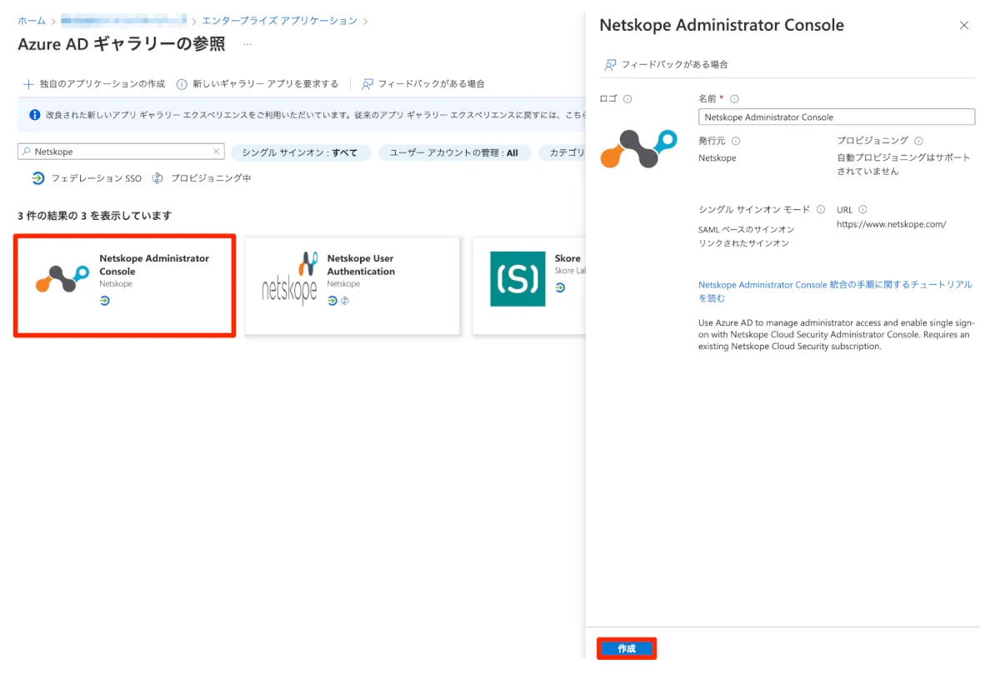Open the カテゴリ filter dropdown
1000x689 pixels.
pyautogui.click(x=562, y=152)
